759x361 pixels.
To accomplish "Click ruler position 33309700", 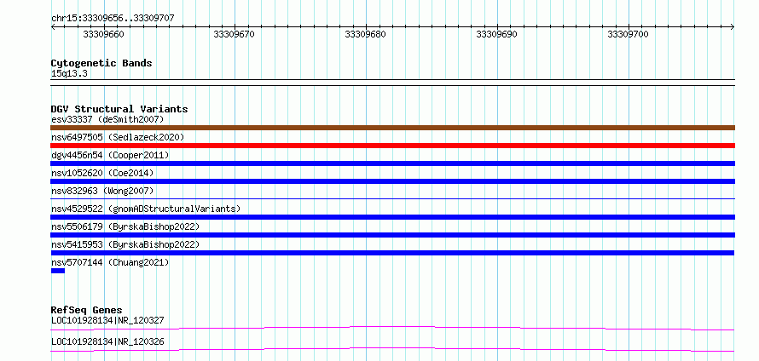I will pos(629,34).
